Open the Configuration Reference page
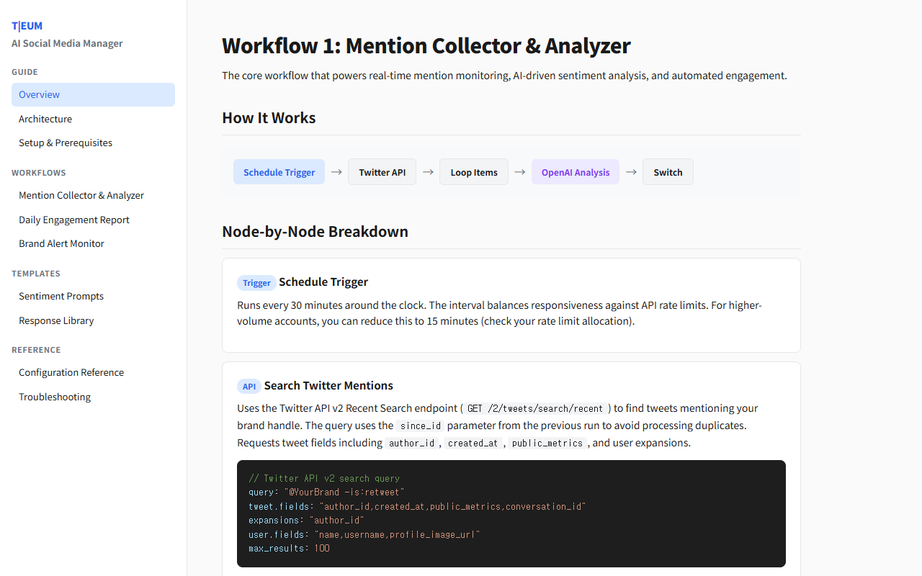Screen dimensions: 922x576 click(x=71, y=372)
